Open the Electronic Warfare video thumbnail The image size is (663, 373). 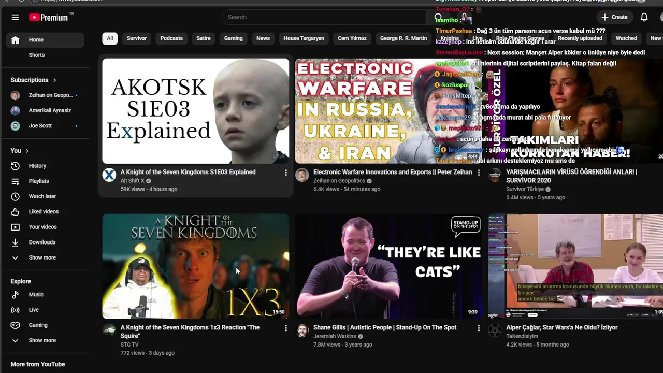[388, 111]
